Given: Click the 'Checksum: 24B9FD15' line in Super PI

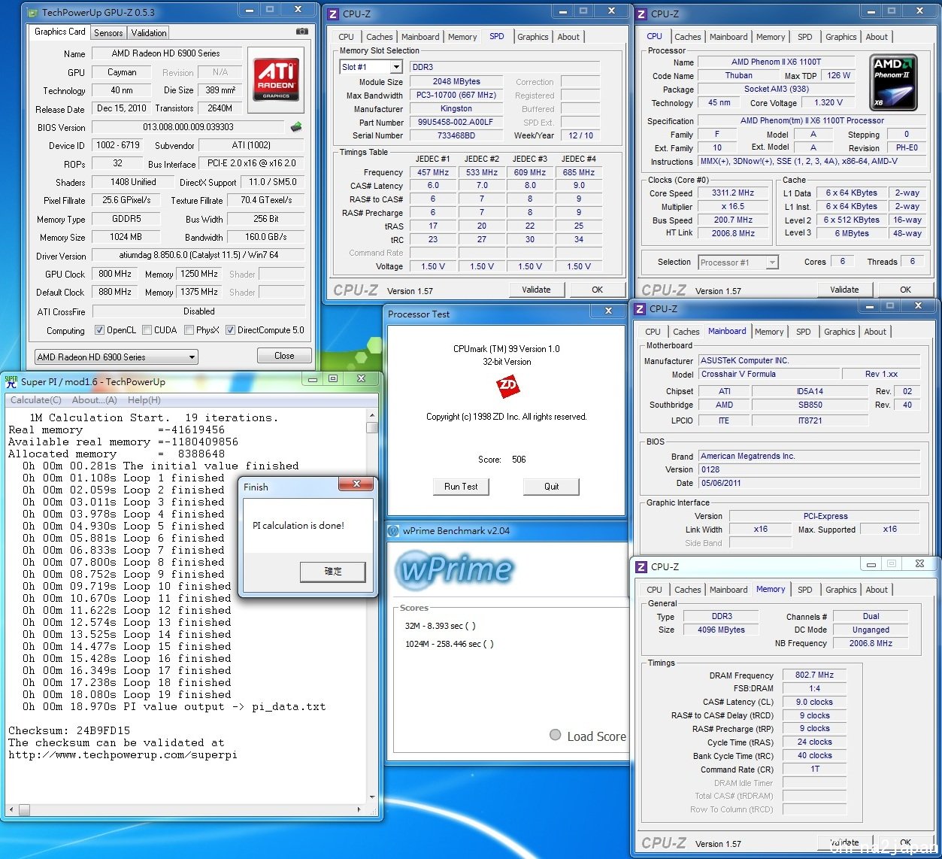Looking at the screenshot, I should click(69, 730).
